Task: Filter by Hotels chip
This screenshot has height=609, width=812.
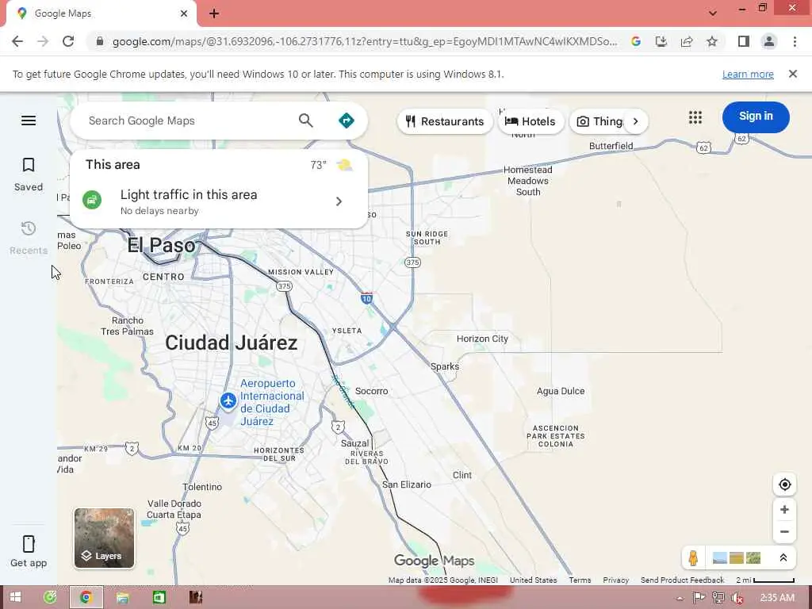Action: pyautogui.click(x=530, y=121)
